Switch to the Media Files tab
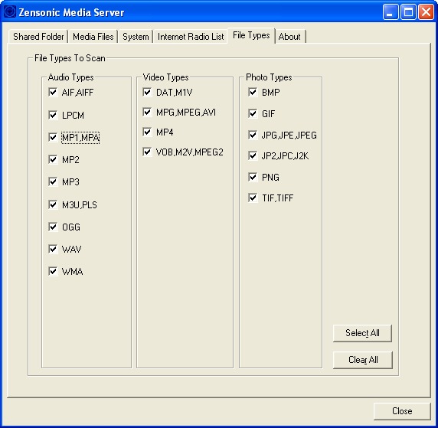 [x=93, y=37]
